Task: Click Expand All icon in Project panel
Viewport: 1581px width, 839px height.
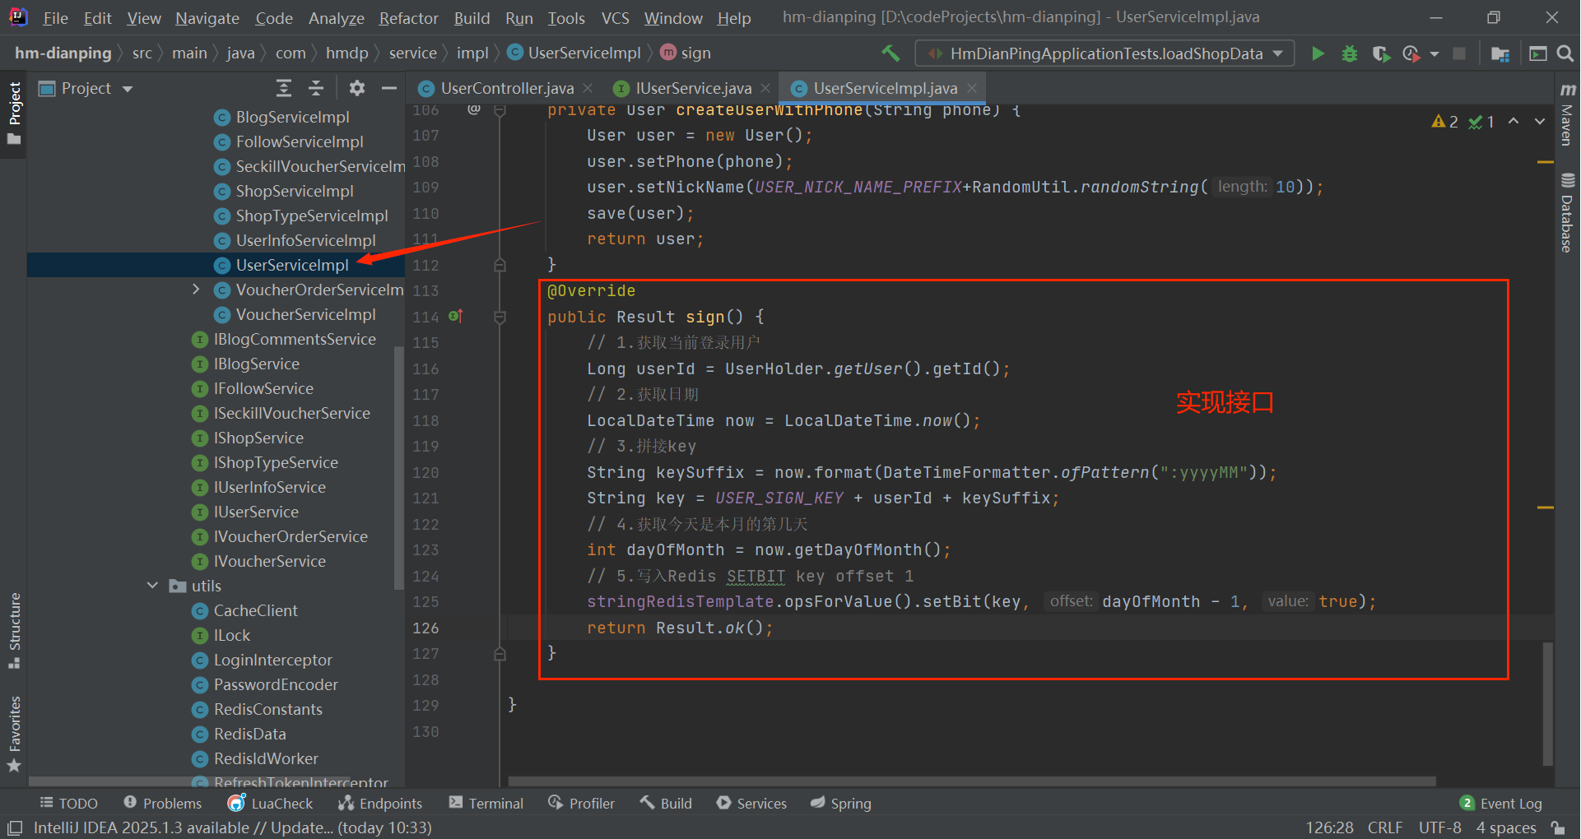Action: 284,88
